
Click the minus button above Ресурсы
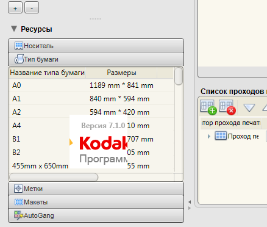point(32,7)
